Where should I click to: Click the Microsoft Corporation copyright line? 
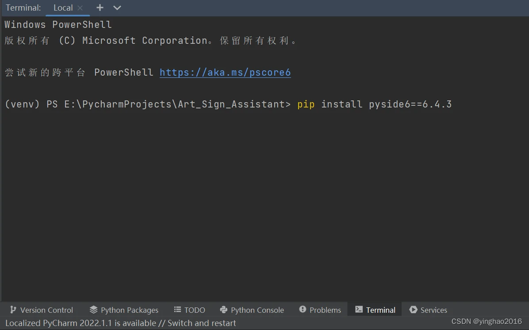(151, 40)
